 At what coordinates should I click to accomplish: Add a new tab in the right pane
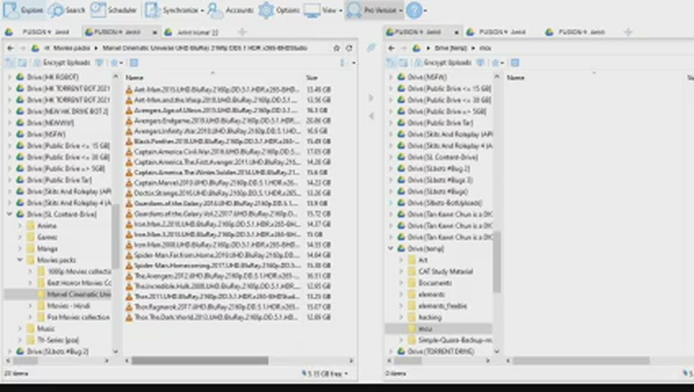[x=628, y=33]
